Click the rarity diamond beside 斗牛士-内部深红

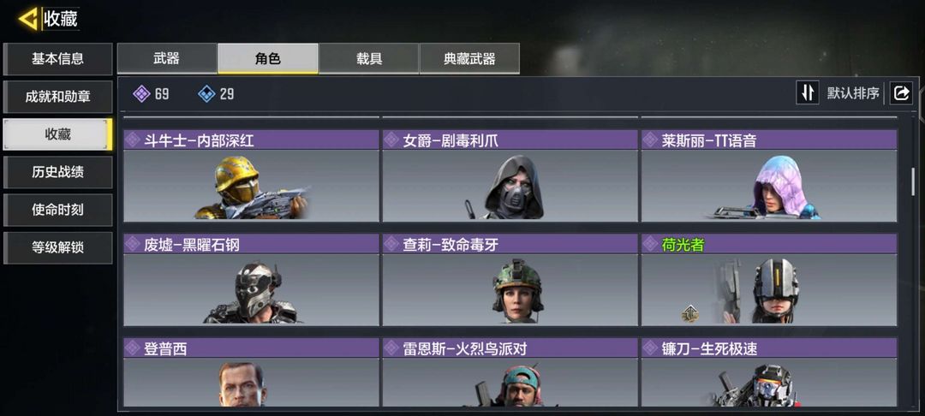click(x=133, y=140)
